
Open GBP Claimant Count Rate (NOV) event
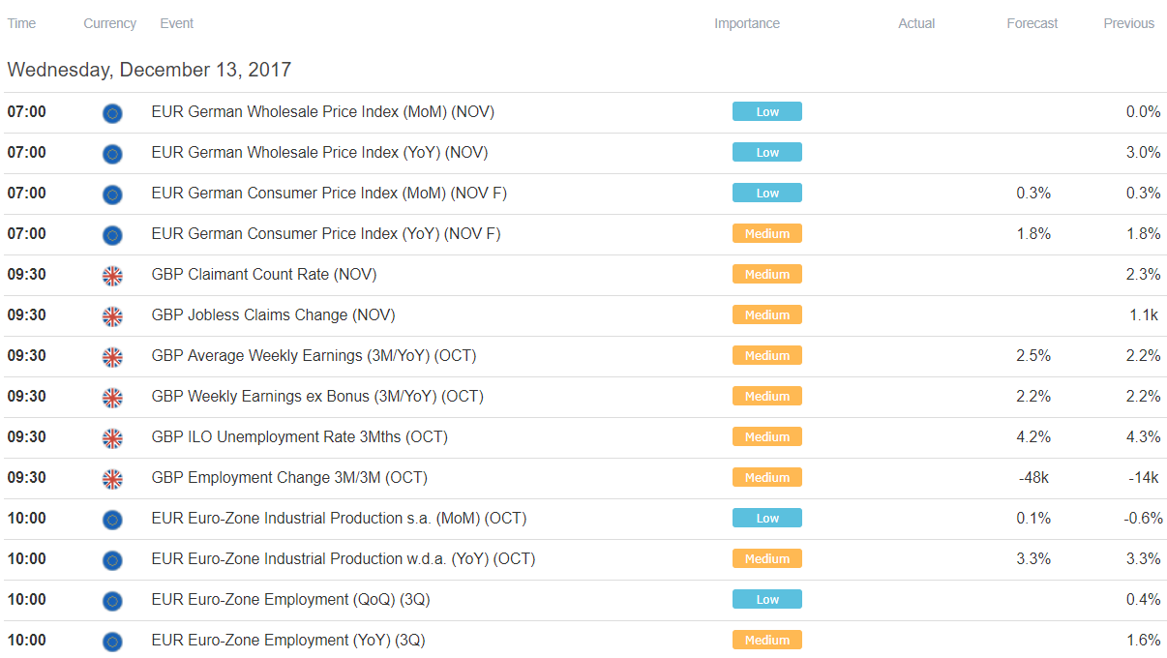(264, 275)
